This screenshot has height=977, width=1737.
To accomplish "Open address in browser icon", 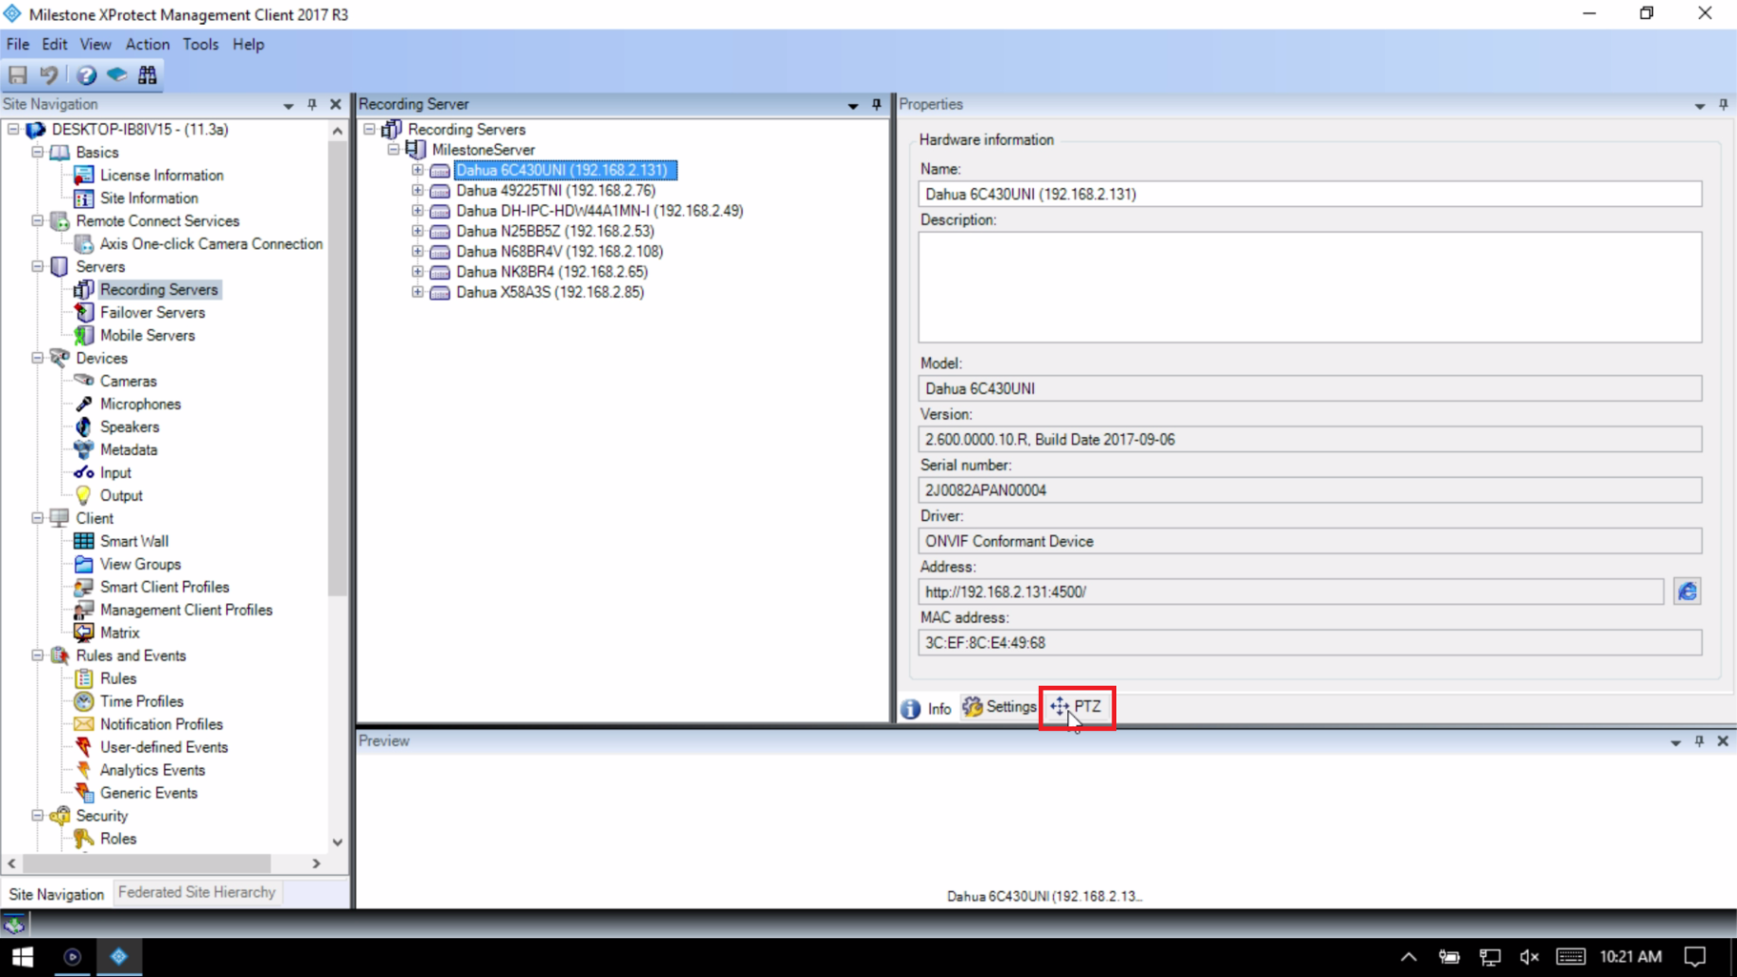I will click(x=1686, y=592).
